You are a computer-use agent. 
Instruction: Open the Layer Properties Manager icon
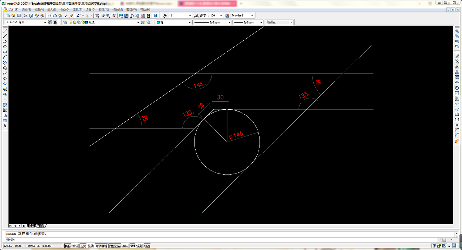[x=65, y=22]
